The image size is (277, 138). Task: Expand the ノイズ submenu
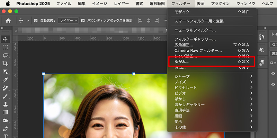point(213,82)
